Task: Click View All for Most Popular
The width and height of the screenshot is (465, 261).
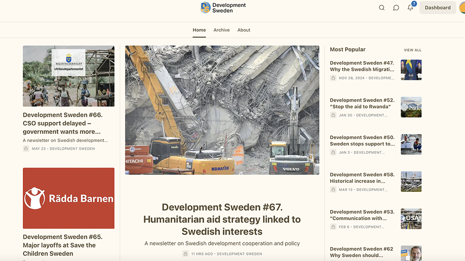Action: [412, 50]
